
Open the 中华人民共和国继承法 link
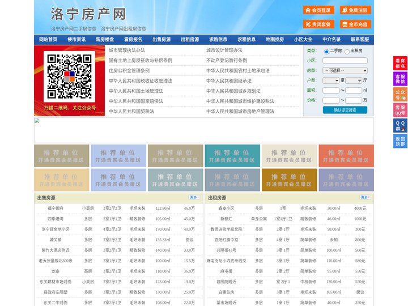(229, 80)
